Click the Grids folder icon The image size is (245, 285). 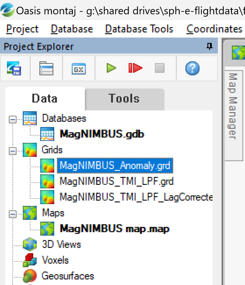(x=30, y=150)
